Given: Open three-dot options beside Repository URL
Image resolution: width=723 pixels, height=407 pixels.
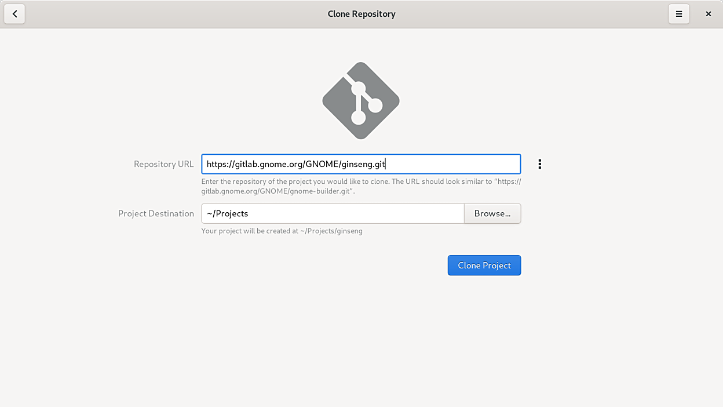Looking at the screenshot, I should pyautogui.click(x=539, y=164).
